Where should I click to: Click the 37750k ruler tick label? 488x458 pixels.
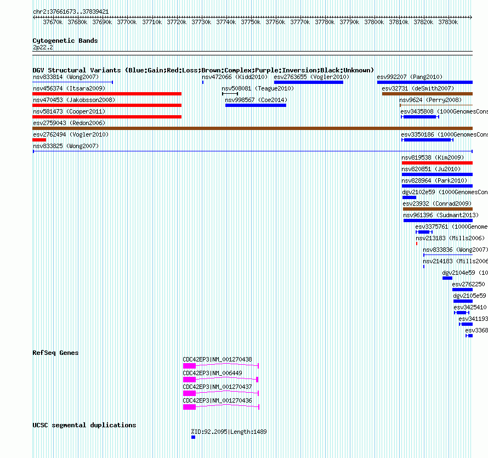tap(251, 22)
